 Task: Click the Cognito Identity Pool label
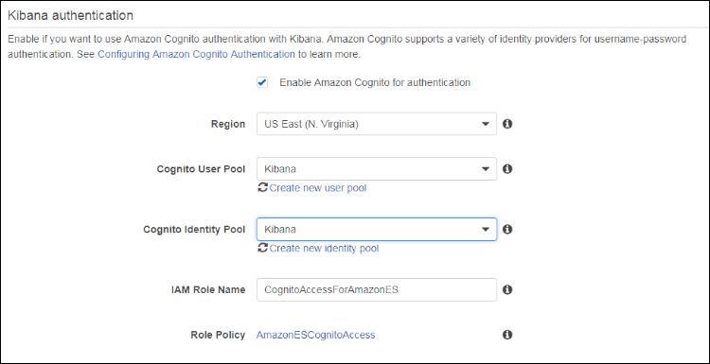(x=194, y=229)
